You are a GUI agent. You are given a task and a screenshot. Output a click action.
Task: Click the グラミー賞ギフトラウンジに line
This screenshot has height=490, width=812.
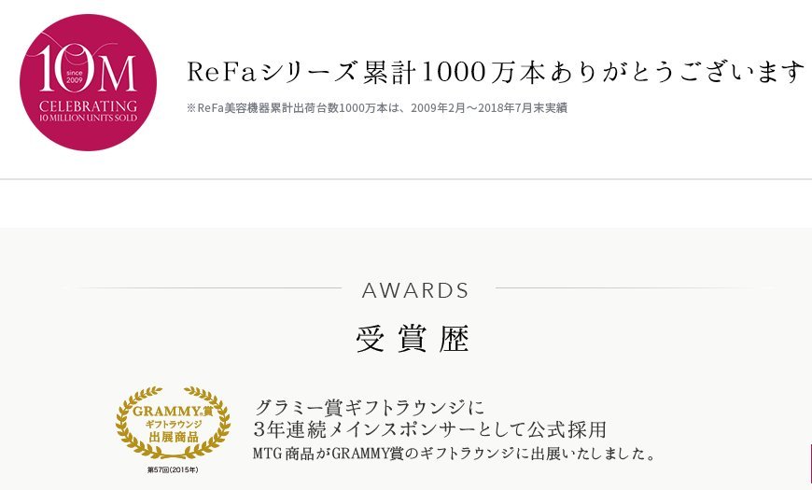click(370, 408)
